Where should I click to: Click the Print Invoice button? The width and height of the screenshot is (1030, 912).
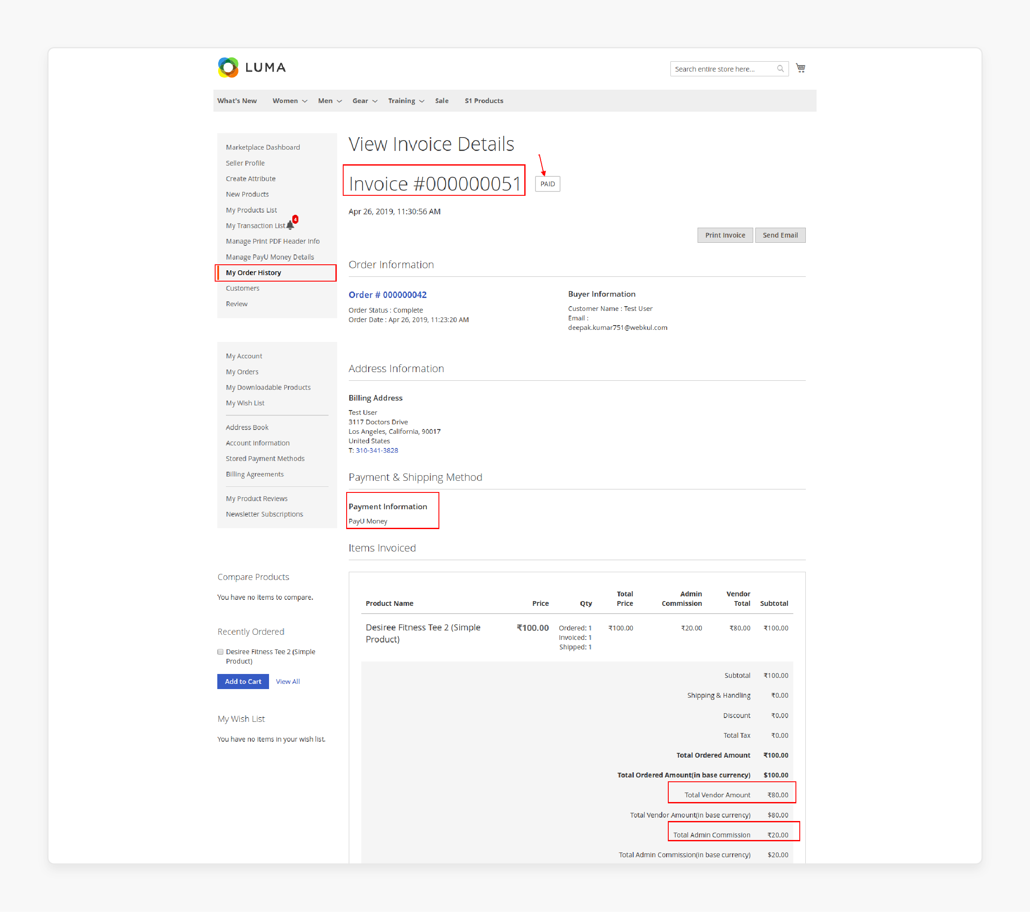pos(725,235)
